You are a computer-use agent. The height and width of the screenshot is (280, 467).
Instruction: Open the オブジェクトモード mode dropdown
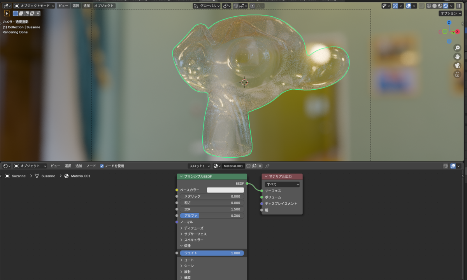[34, 6]
